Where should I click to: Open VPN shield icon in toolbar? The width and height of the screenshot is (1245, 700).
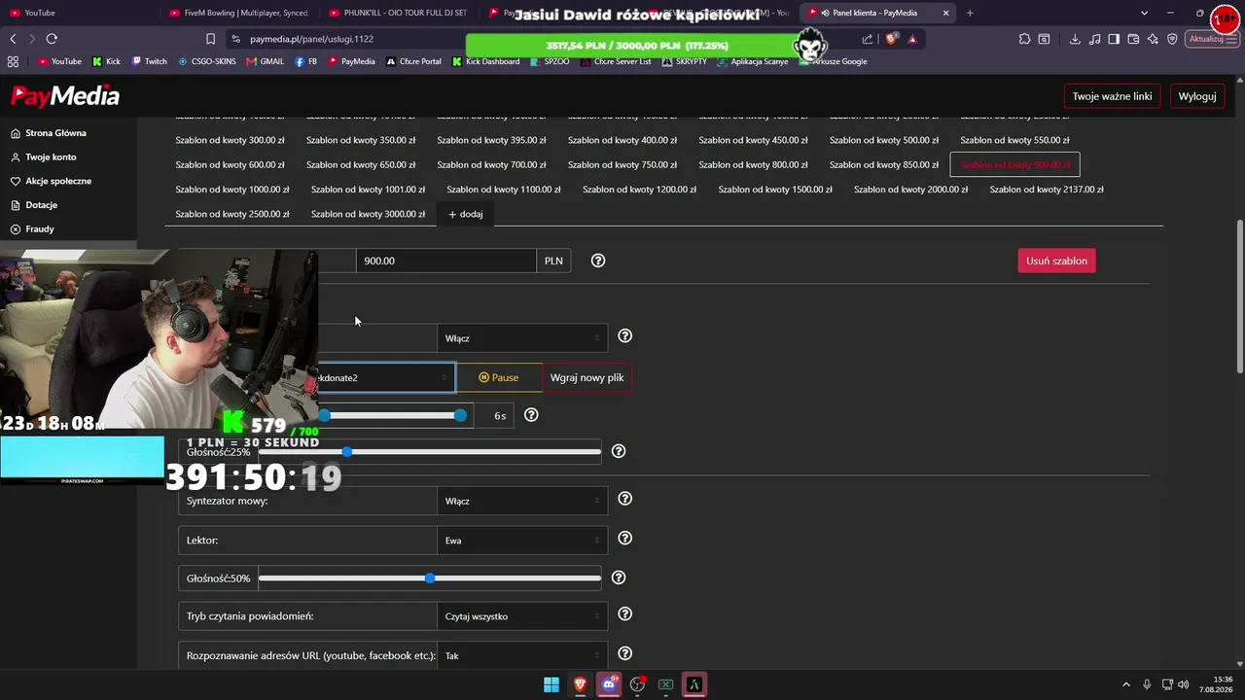pos(1172,39)
